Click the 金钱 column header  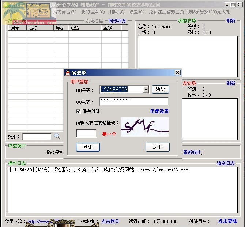point(111,28)
